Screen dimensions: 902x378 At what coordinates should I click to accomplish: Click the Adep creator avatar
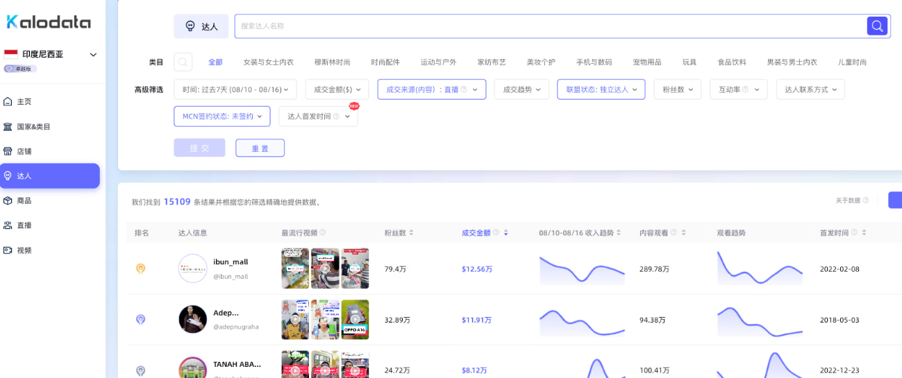[x=192, y=319]
